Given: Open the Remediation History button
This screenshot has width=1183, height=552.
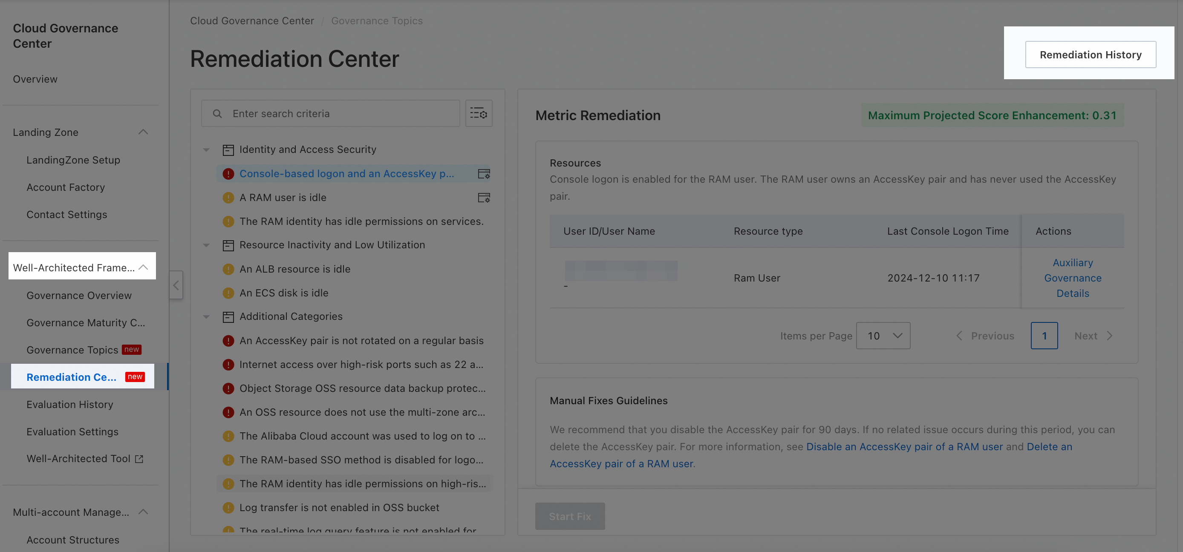Looking at the screenshot, I should click(x=1090, y=55).
